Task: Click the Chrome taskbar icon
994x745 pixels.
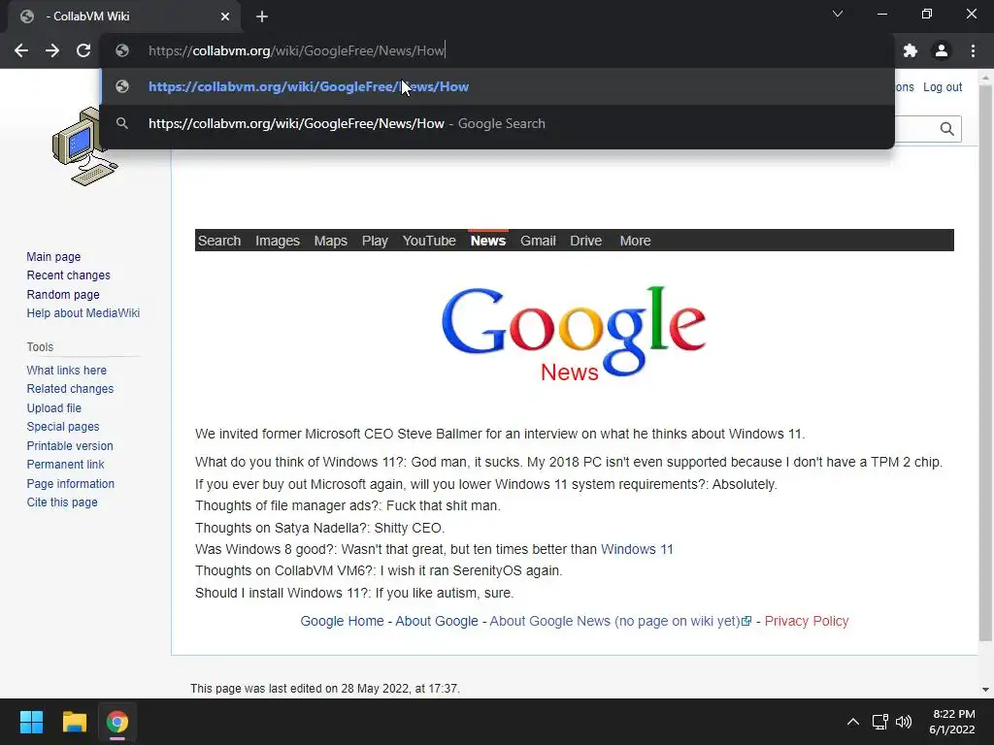Action: [117, 722]
